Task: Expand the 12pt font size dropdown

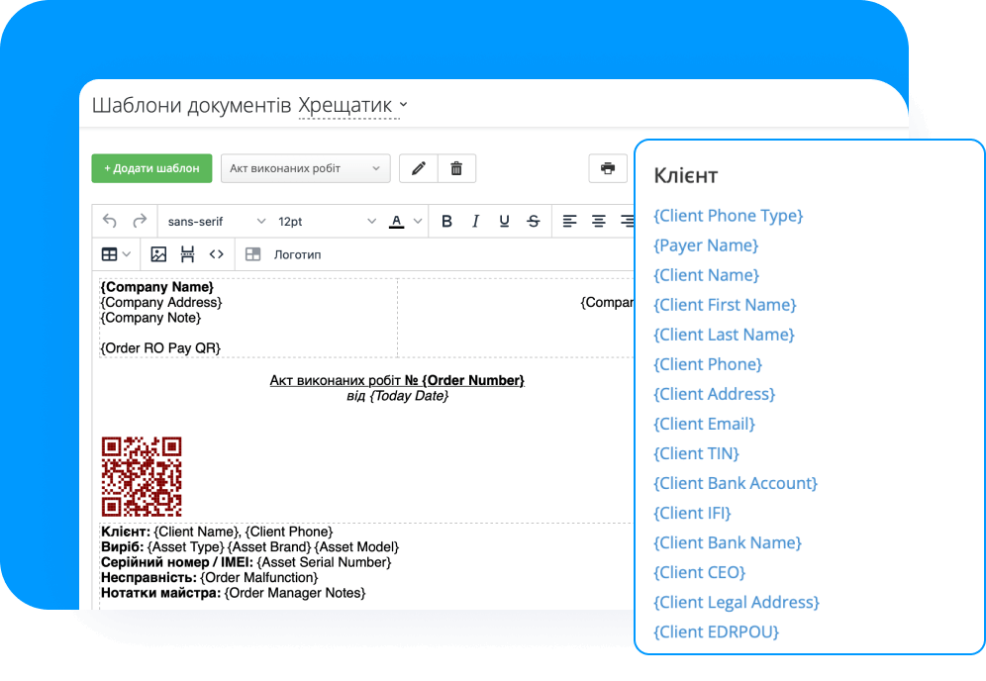Action: point(327,221)
